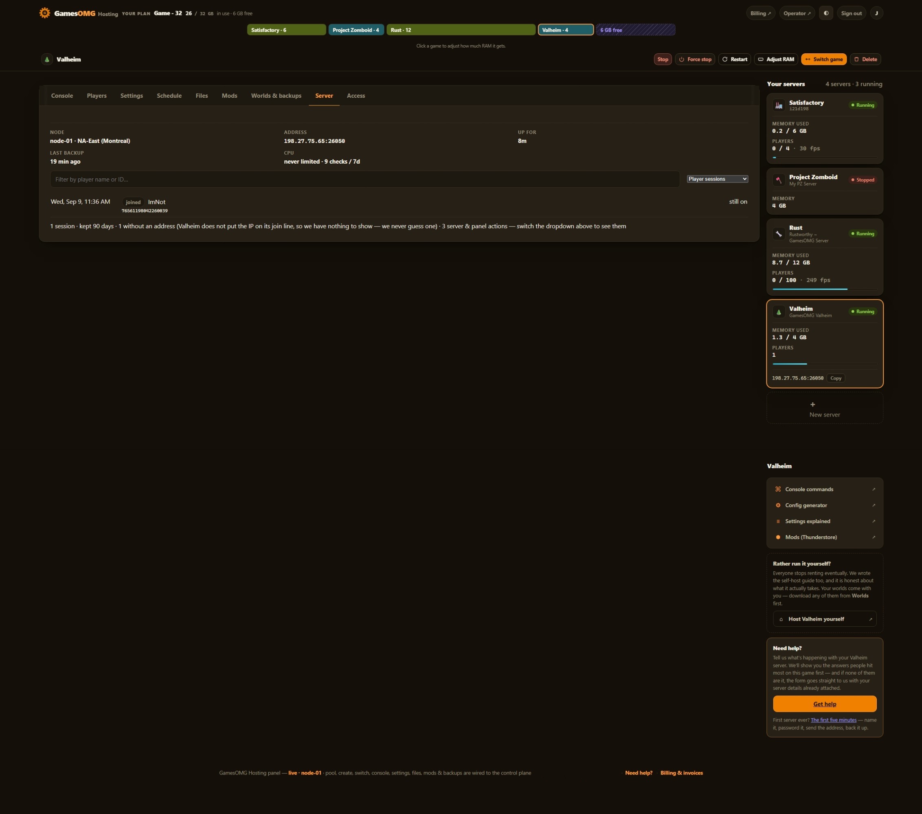Open the Player sessions dropdown
The width and height of the screenshot is (922, 814).
[x=717, y=179]
